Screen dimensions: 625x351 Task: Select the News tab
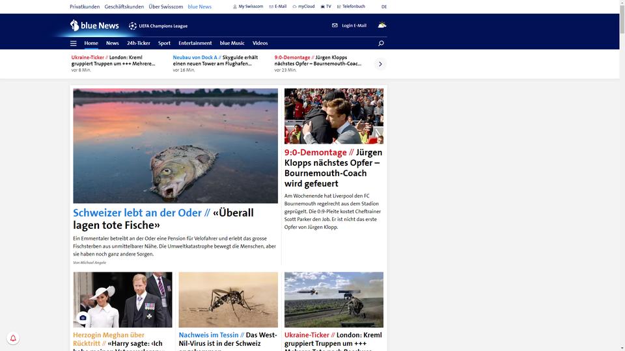113,43
